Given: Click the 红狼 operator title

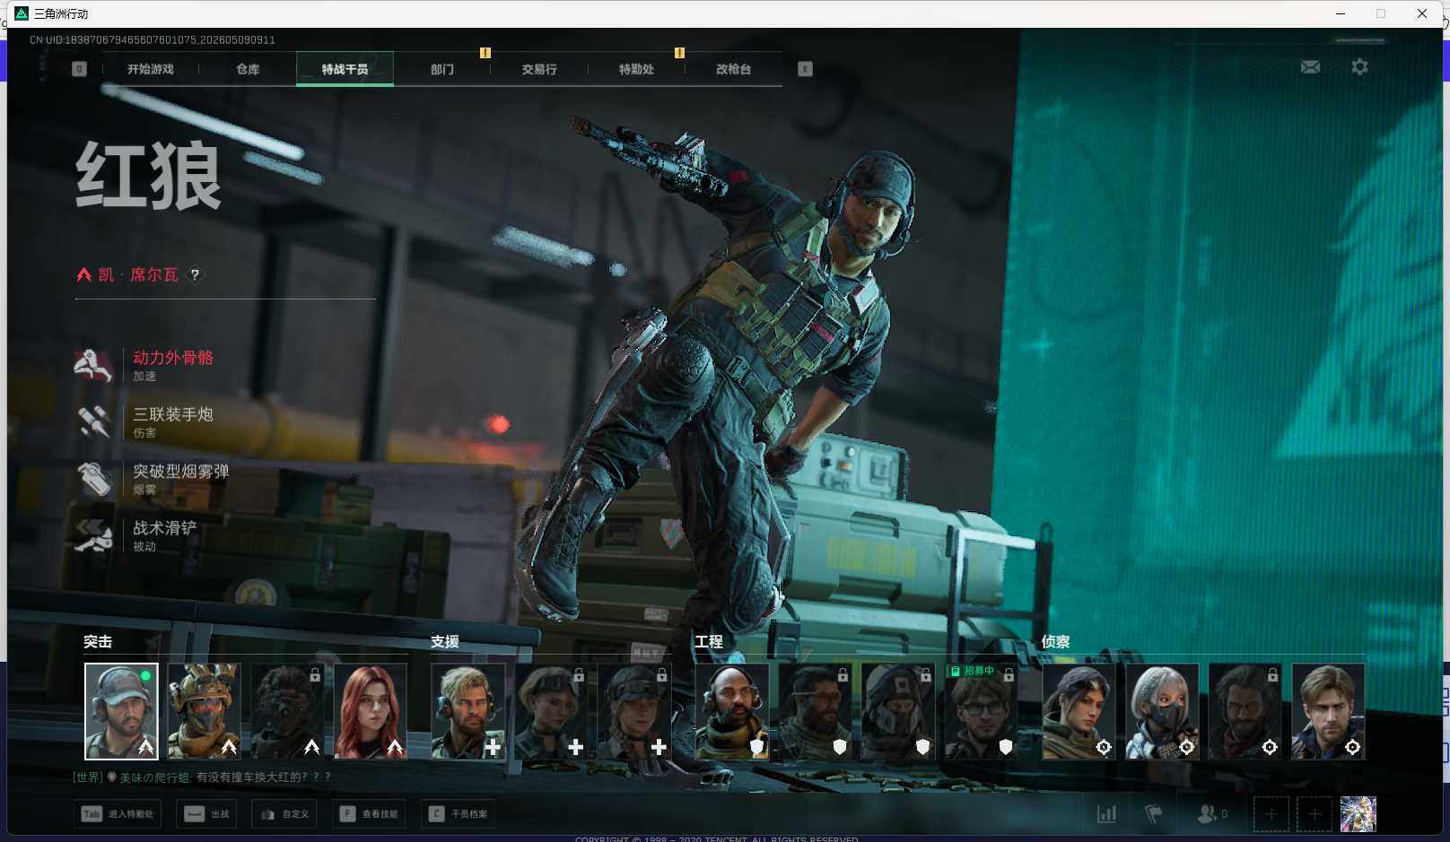Looking at the screenshot, I should (x=148, y=176).
